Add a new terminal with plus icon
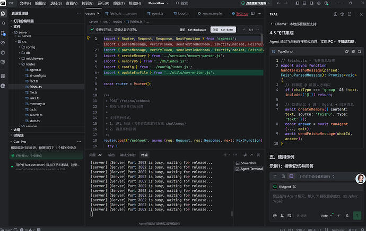366x231 pixels. [x=225, y=155]
